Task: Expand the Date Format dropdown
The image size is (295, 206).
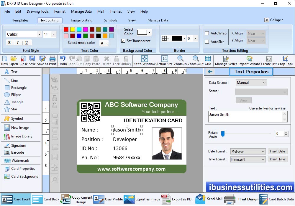Action: (248, 152)
